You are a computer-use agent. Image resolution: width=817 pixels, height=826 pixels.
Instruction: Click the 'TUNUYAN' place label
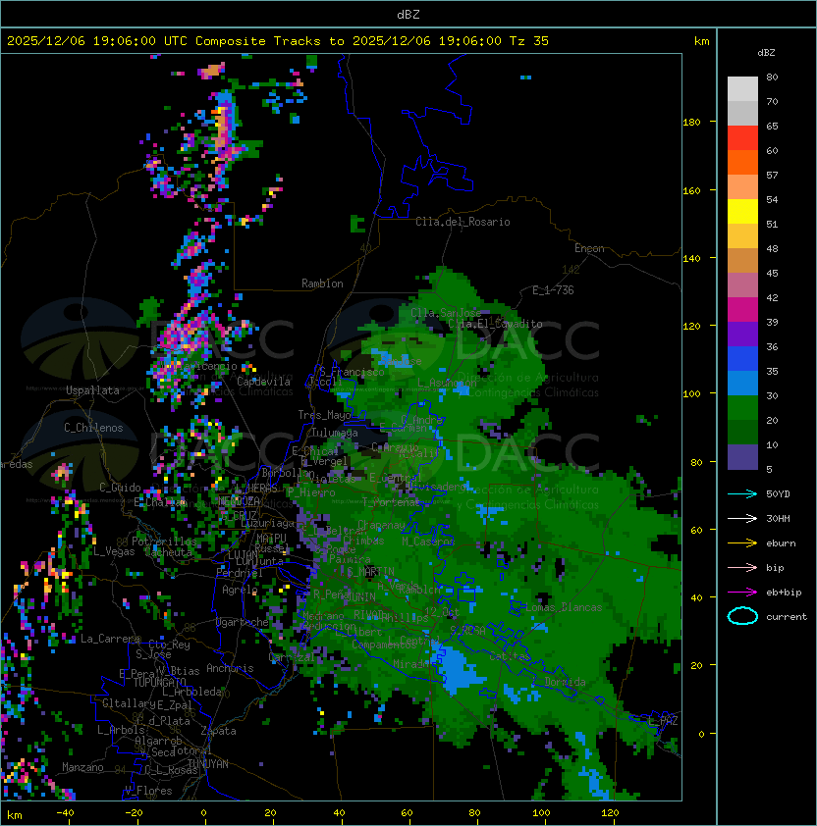pyautogui.click(x=208, y=764)
